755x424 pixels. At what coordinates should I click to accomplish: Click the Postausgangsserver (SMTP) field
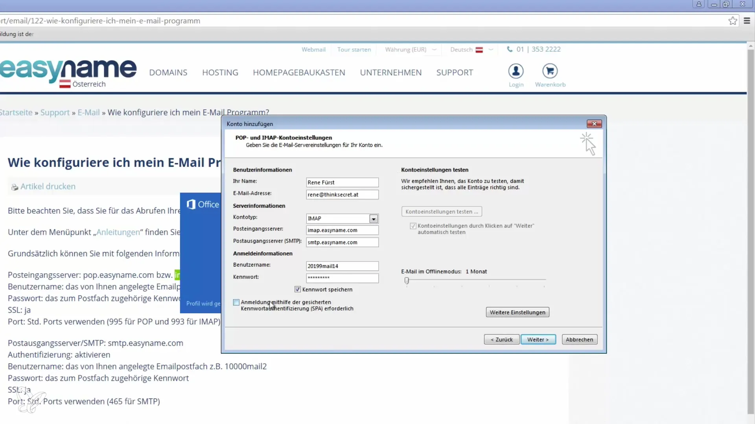click(x=342, y=243)
